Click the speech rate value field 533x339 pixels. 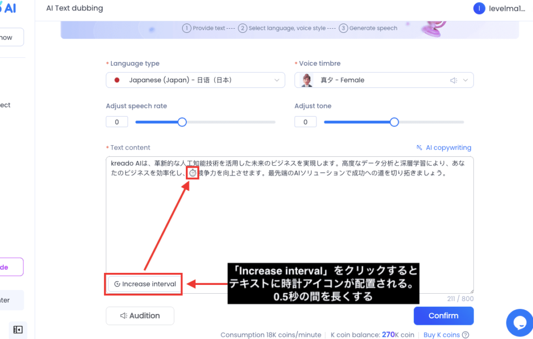coord(117,122)
